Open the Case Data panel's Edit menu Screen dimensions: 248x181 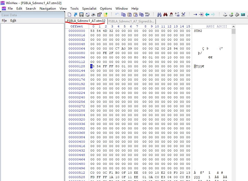tap(13, 21)
